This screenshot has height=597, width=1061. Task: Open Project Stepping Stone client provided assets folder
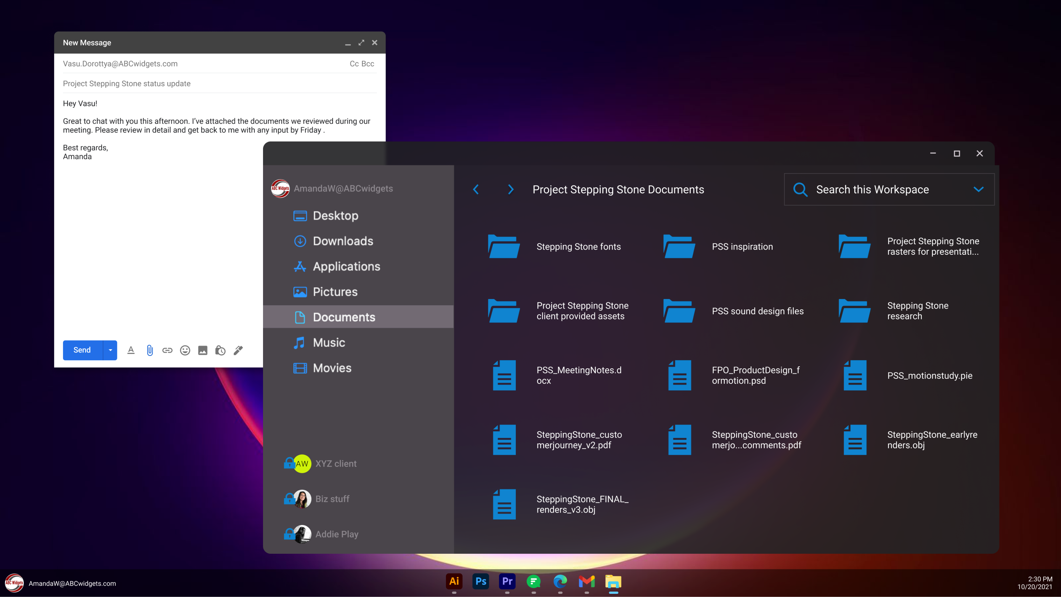point(558,311)
